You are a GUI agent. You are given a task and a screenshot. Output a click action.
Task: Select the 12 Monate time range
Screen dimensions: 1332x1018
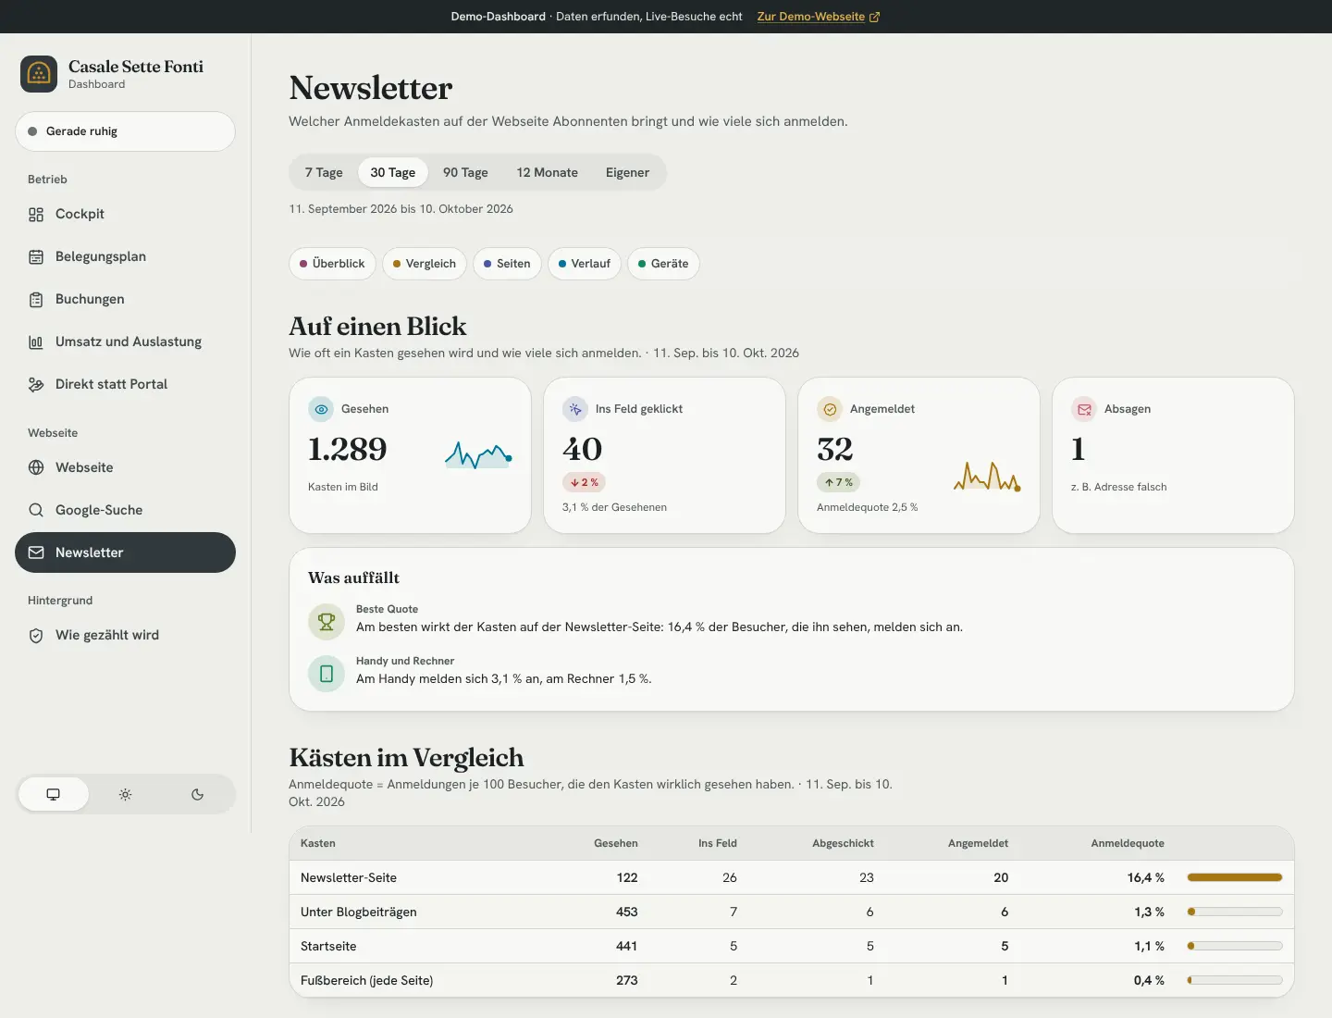(x=548, y=172)
